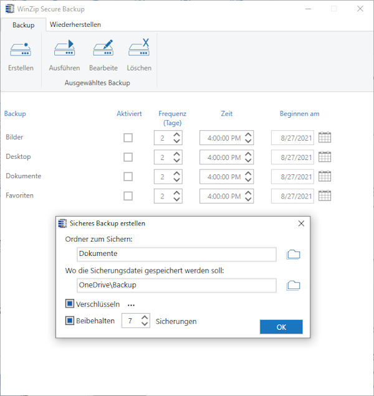Select the Dokumente backup row
The image size is (374, 396).
(23, 176)
